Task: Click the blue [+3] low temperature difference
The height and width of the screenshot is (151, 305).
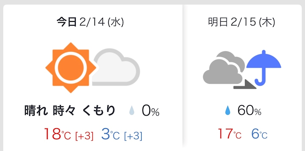Action: (133, 136)
